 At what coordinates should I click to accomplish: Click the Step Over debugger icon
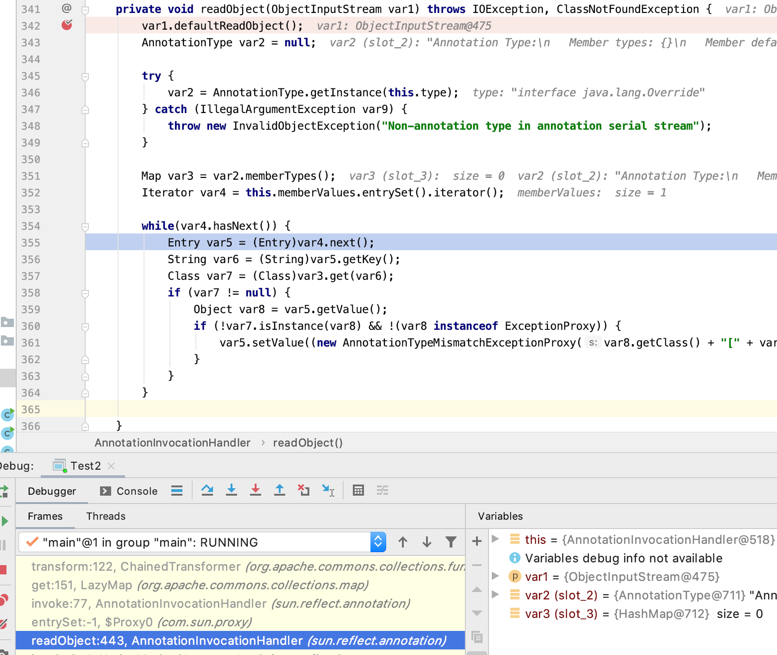[x=207, y=490]
